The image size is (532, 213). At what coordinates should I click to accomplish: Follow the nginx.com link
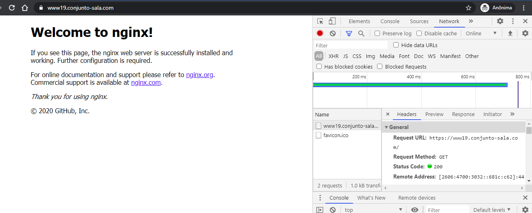point(146,83)
